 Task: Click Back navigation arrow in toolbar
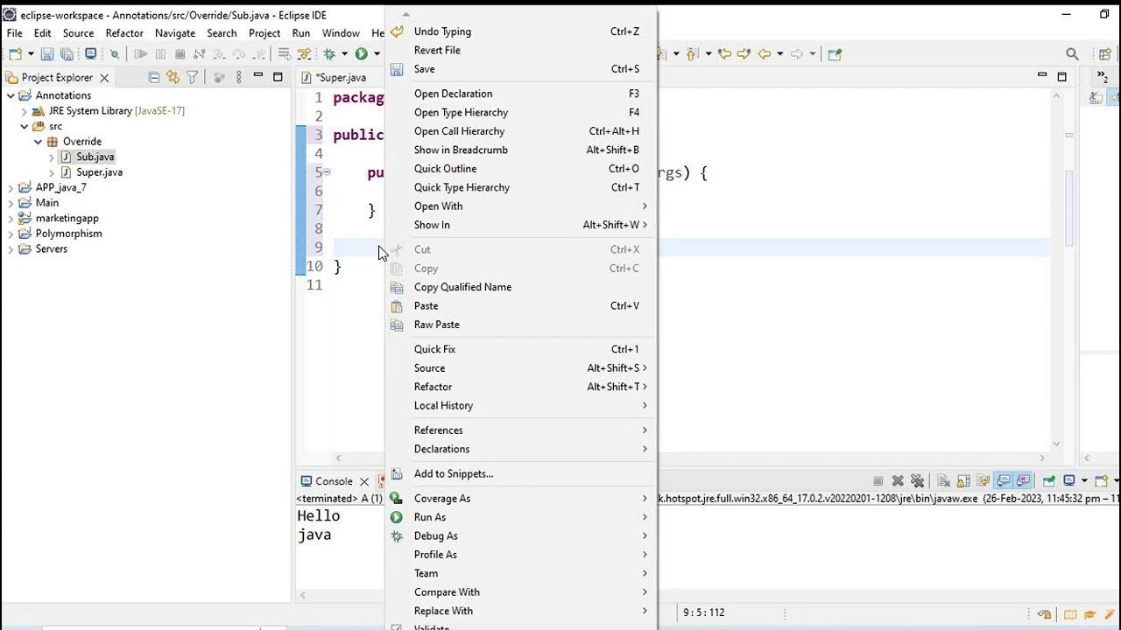click(x=765, y=54)
